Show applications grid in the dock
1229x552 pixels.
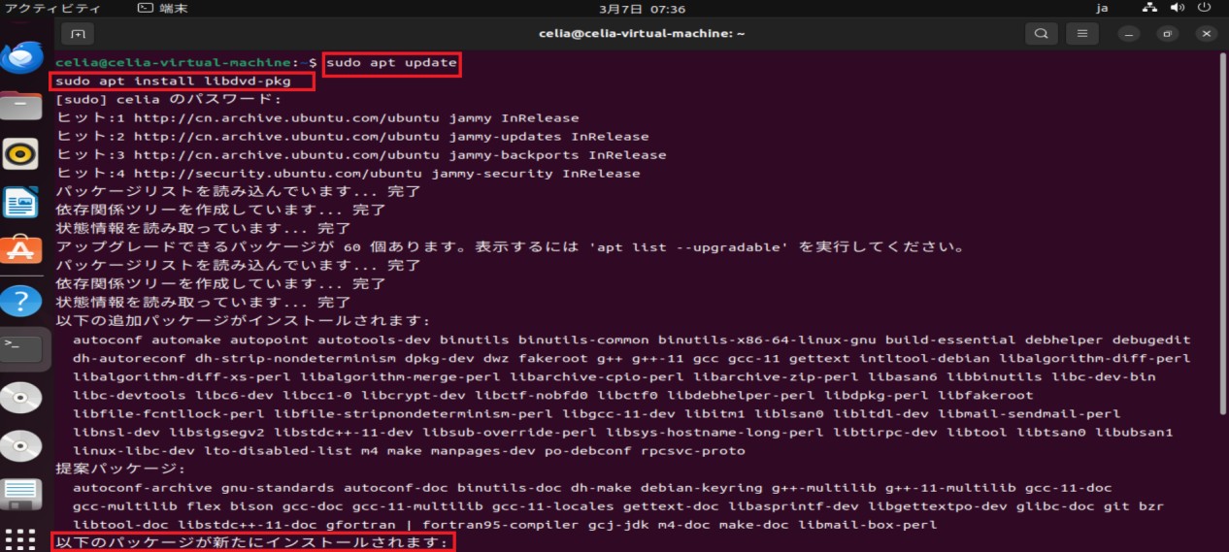[x=21, y=538]
